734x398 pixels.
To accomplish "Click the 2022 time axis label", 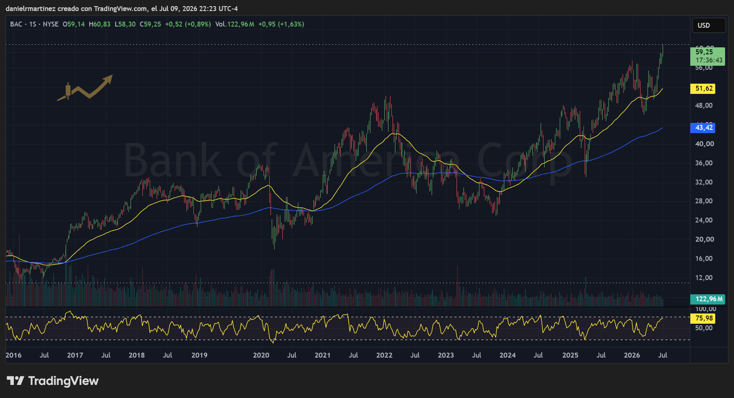I will [384, 355].
